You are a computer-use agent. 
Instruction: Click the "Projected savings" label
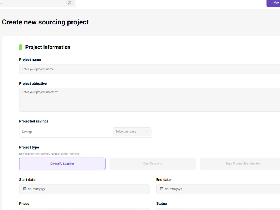34,121
